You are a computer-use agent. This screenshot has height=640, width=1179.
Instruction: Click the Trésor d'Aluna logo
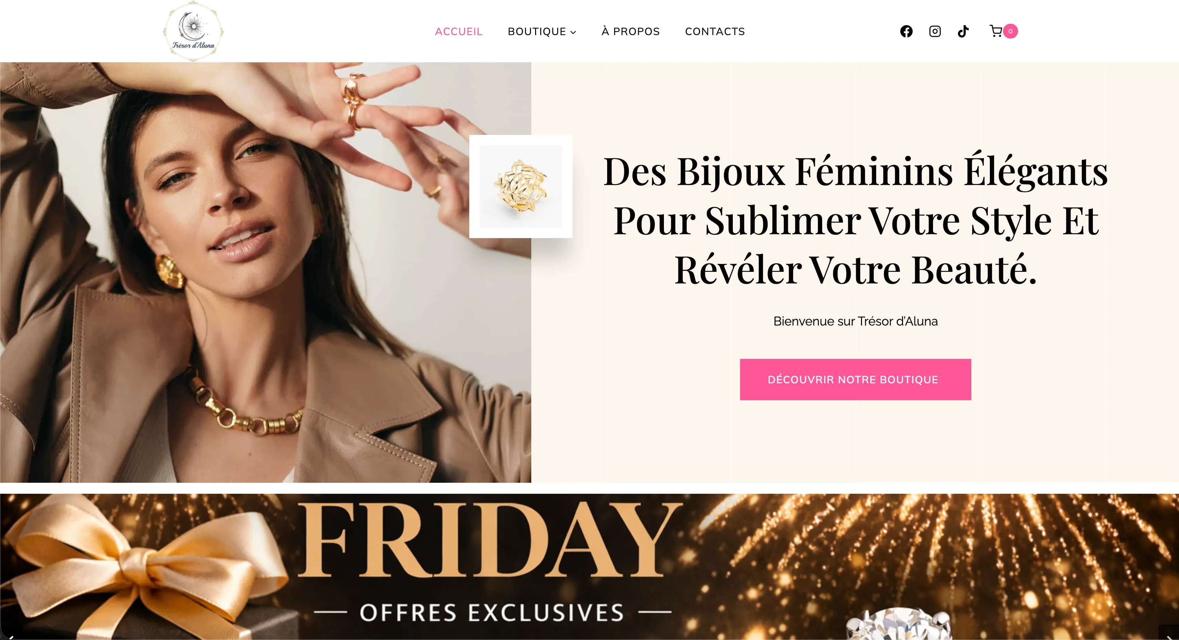pos(193,31)
